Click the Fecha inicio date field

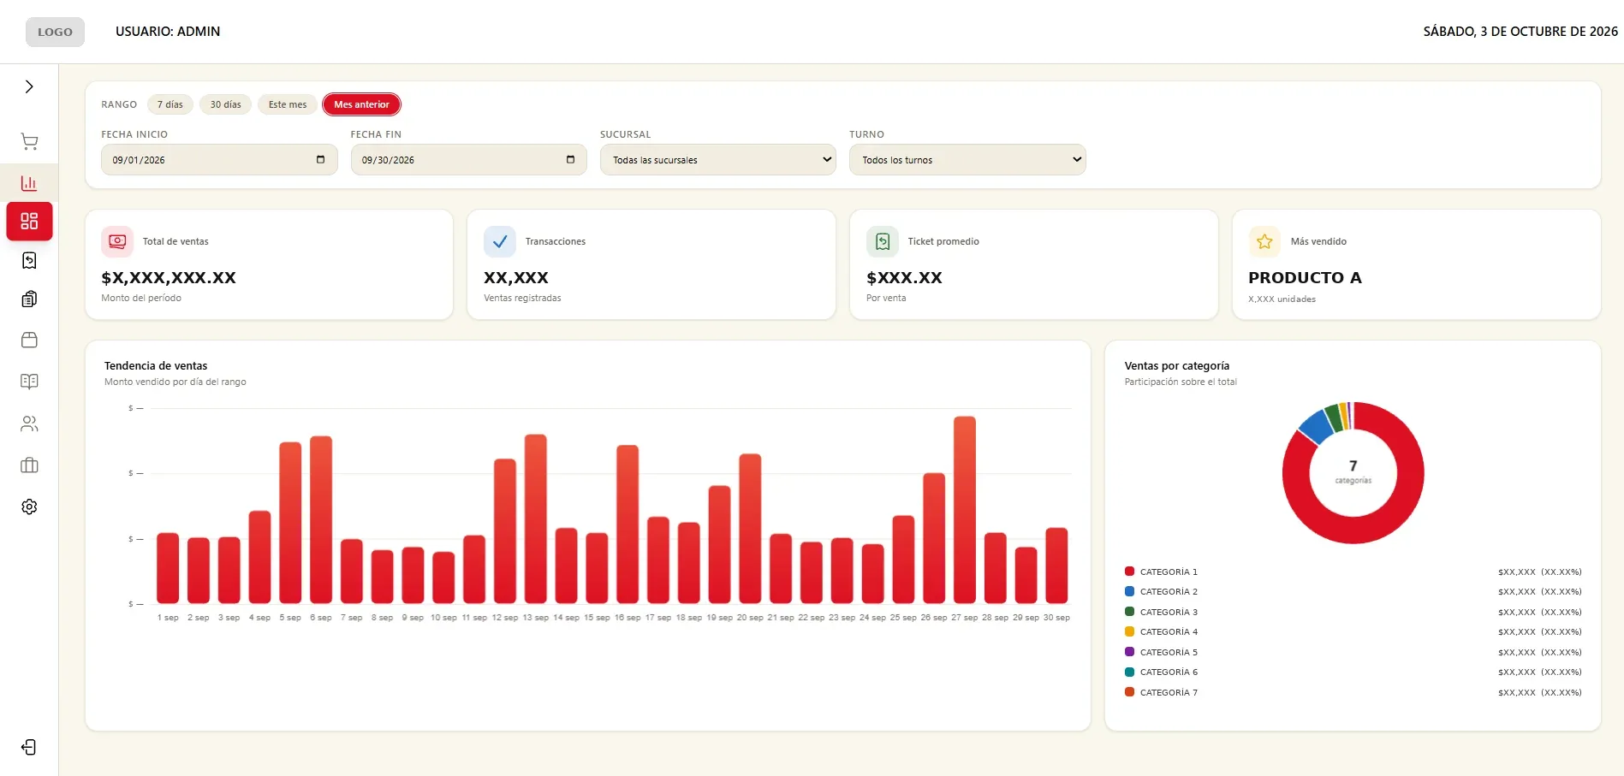point(219,160)
